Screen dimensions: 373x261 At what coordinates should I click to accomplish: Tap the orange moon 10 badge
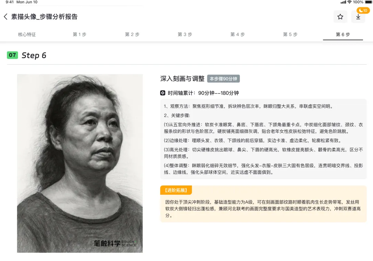[363, 10]
